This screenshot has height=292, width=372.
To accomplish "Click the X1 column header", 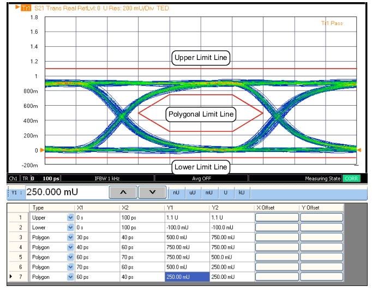I will click(97, 208).
